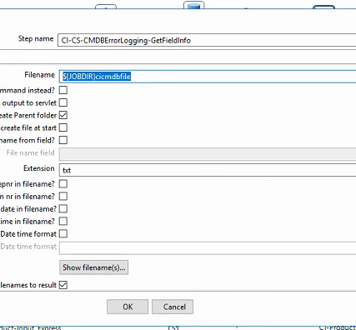Click the Filename input field
The height and width of the screenshot is (330, 356).
coord(208,77)
